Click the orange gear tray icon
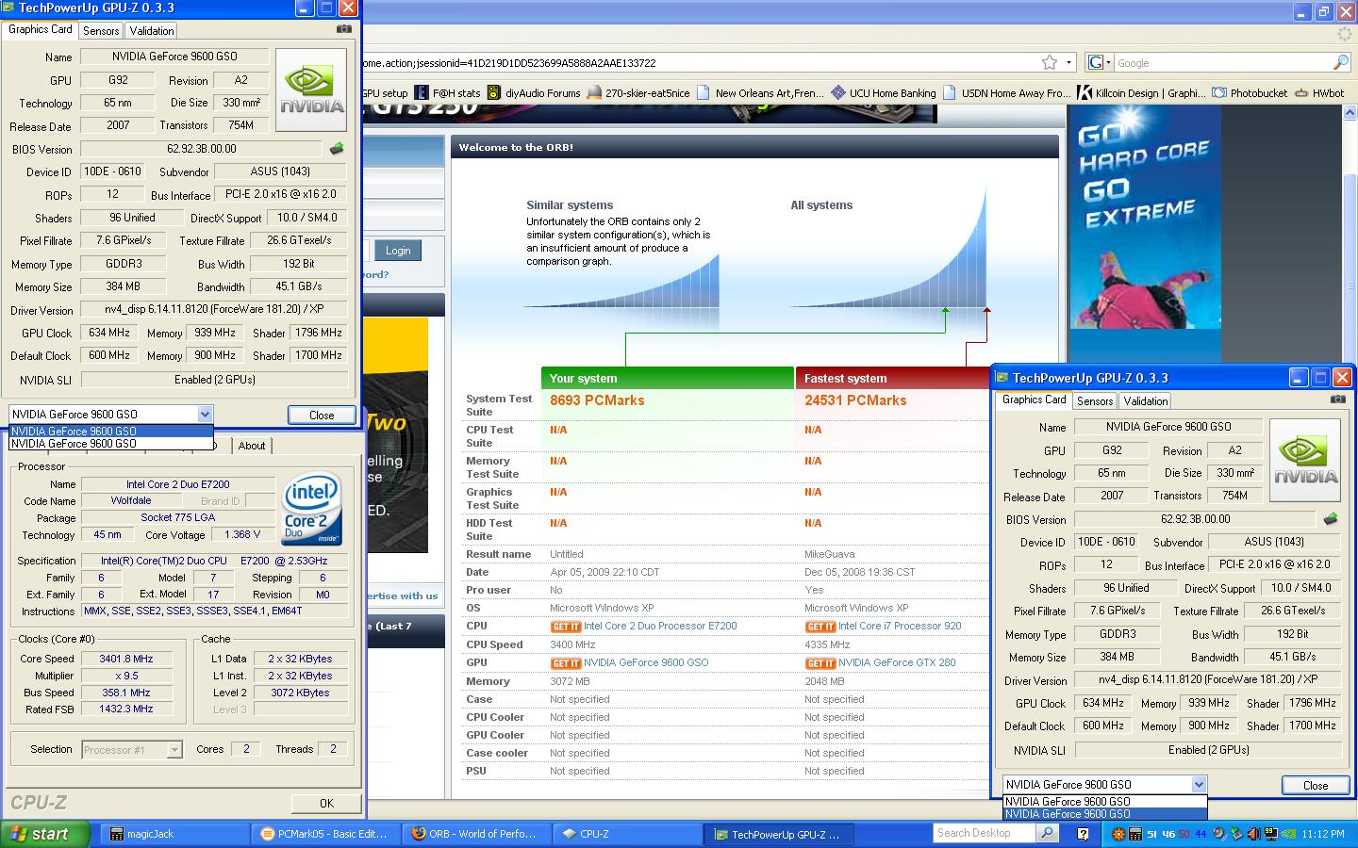 point(1119,834)
